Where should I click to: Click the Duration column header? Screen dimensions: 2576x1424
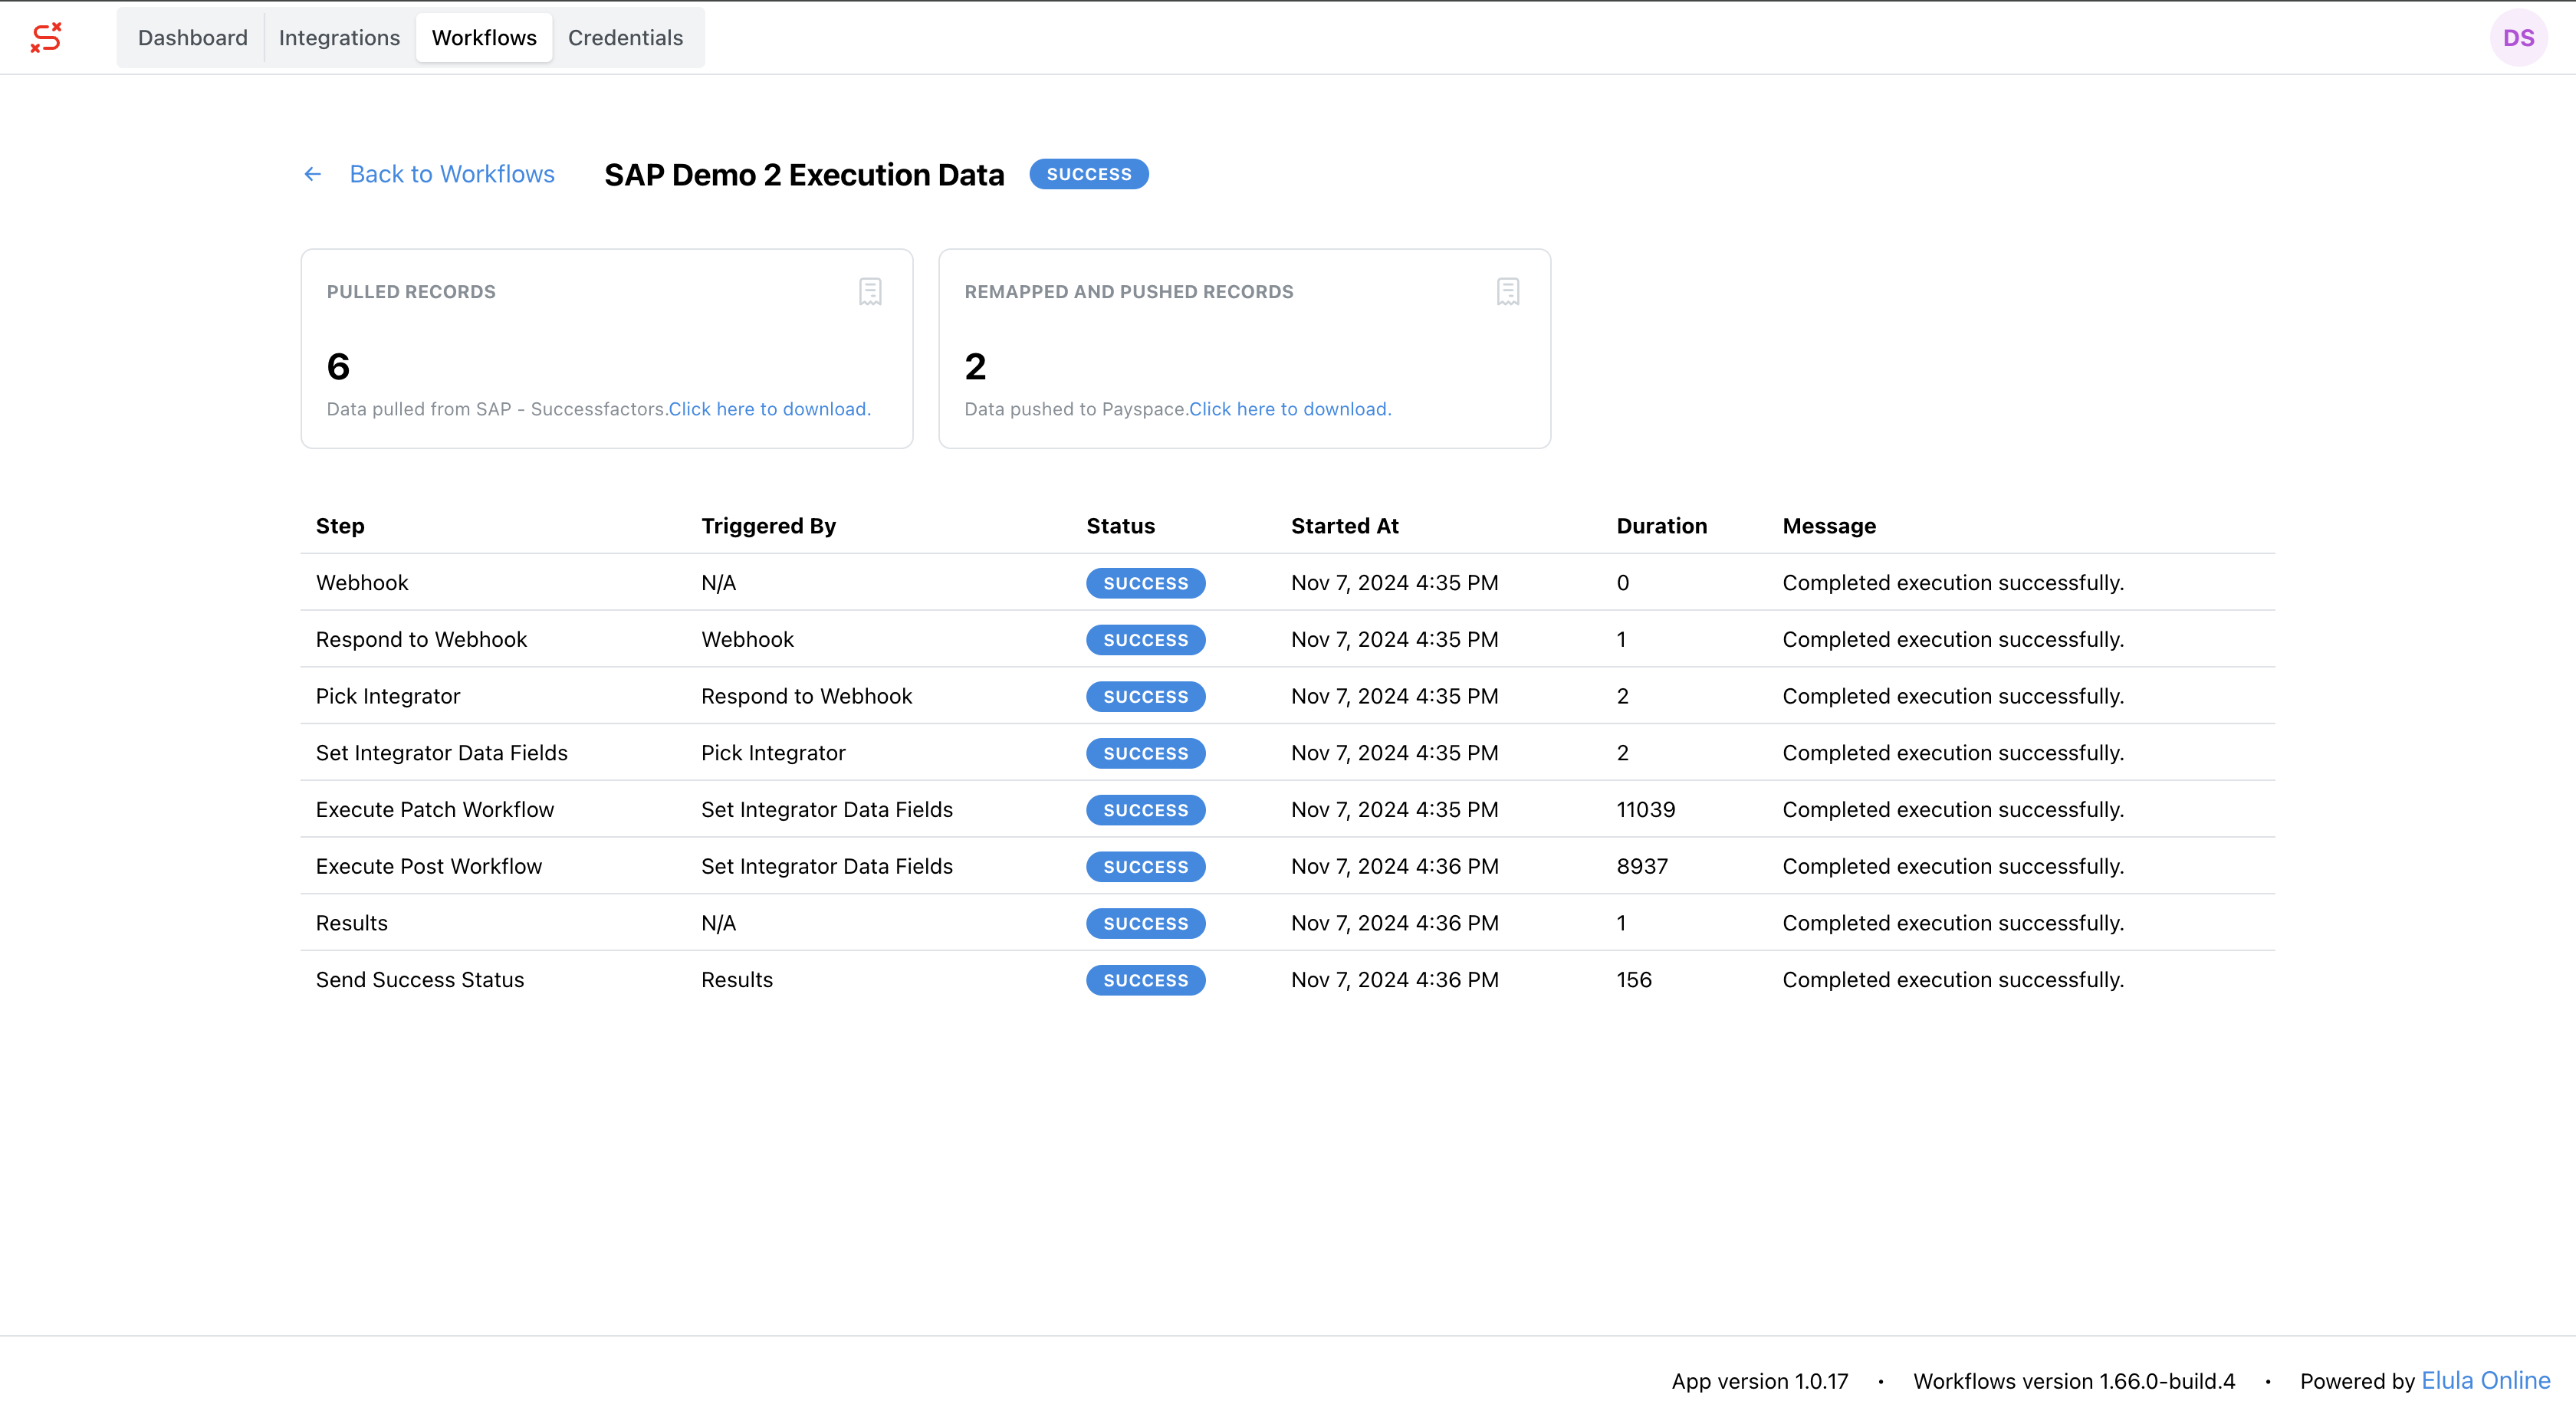1661,526
